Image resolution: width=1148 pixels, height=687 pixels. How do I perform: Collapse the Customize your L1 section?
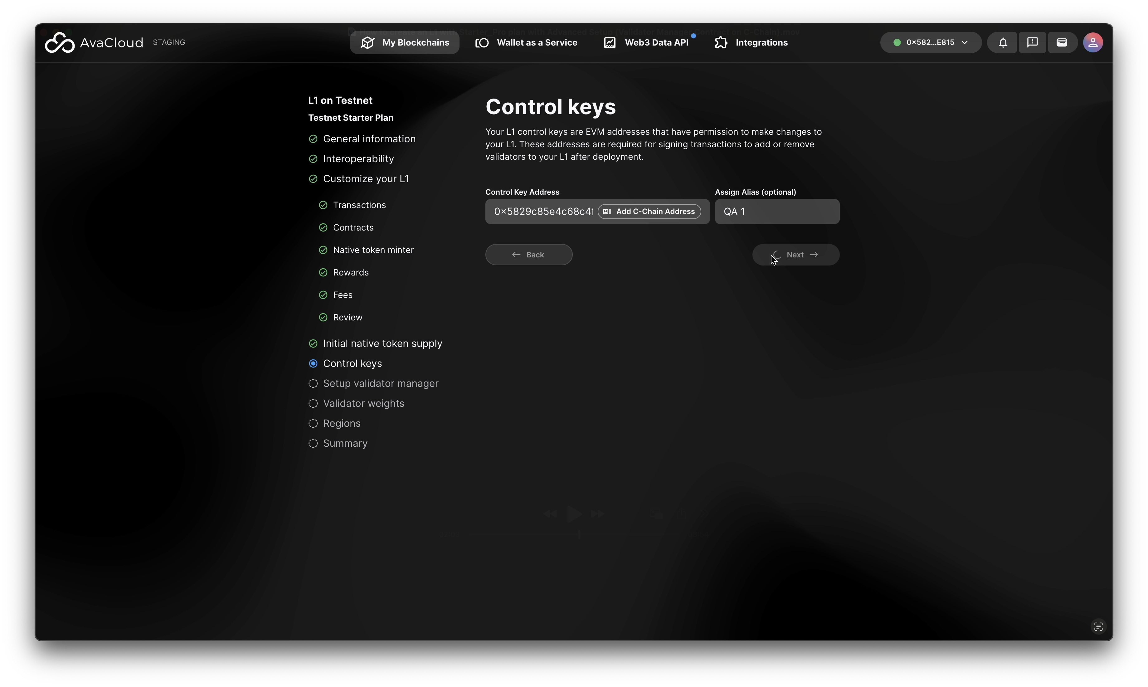click(365, 179)
